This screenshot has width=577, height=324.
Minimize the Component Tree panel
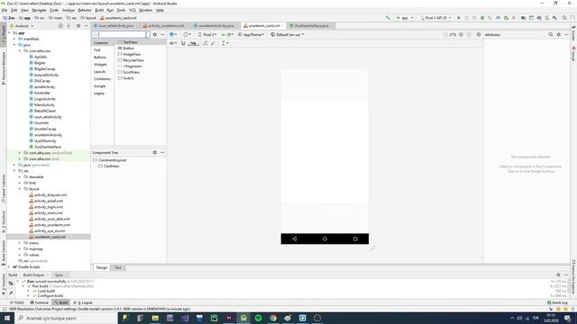pyautogui.click(x=162, y=152)
